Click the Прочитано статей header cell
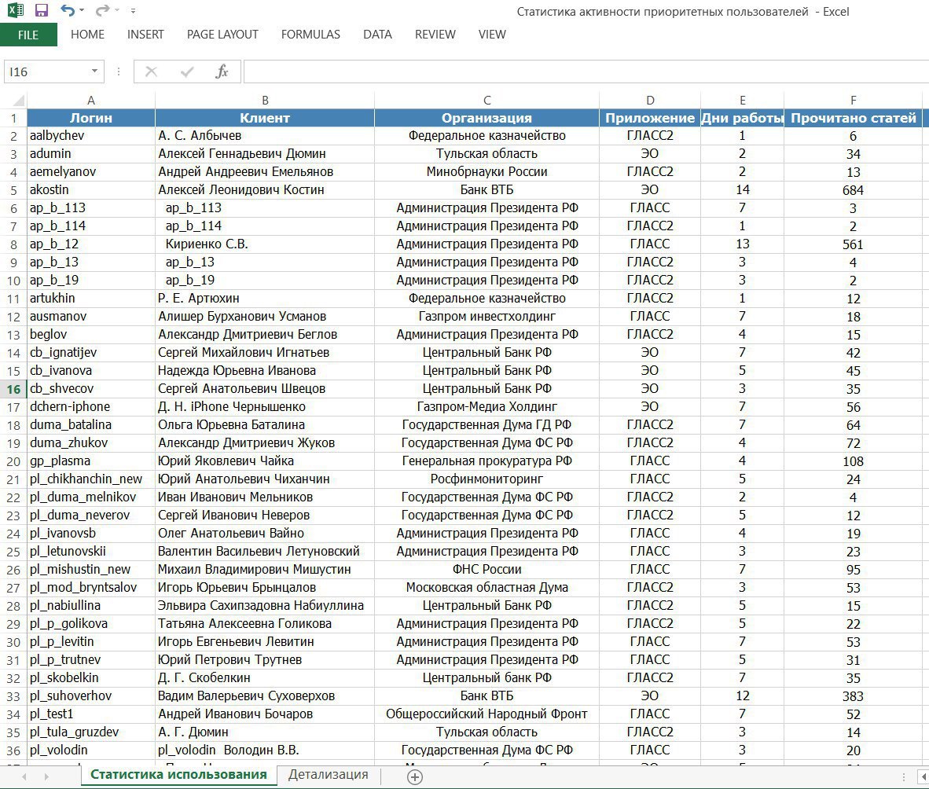The height and width of the screenshot is (789, 929). tap(854, 118)
